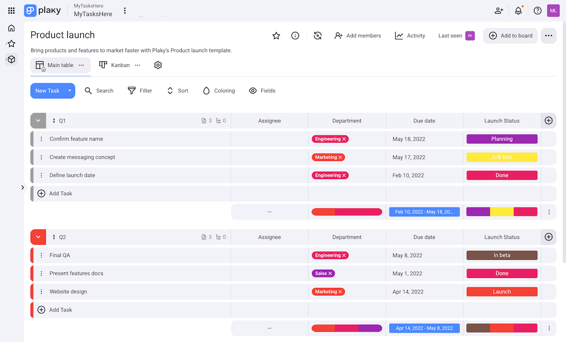Open board info icon
The height and width of the screenshot is (342, 566).
click(x=295, y=36)
